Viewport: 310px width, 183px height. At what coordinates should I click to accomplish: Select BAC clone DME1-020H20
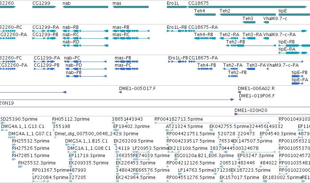point(272,114)
